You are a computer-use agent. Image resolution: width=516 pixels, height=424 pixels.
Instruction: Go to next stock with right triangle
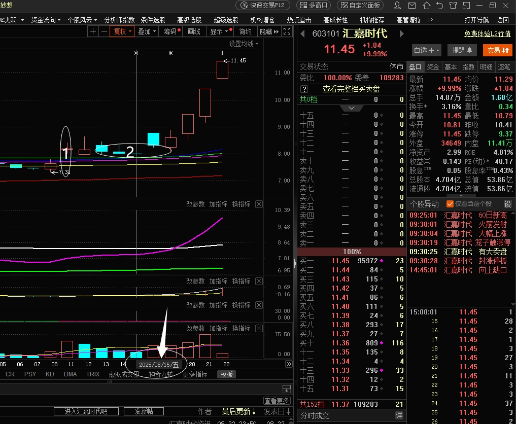[x=401, y=33]
